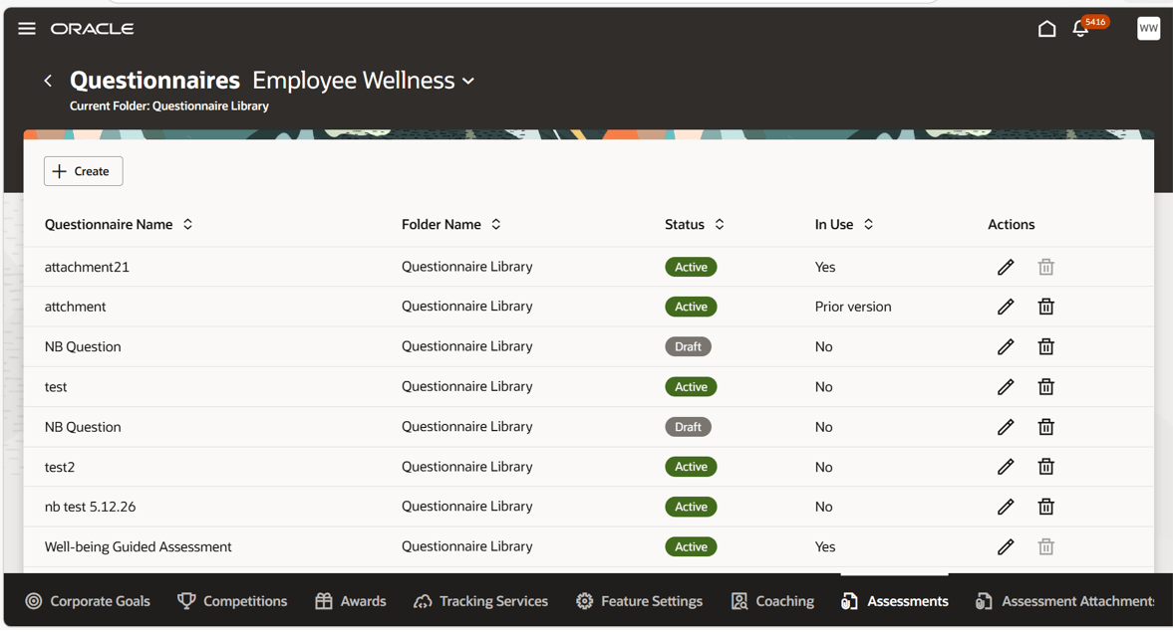This screenshot has width=1173, height=632.
Task: Delete the test2 questionnaire
Action: click(x=1045, y=466)
